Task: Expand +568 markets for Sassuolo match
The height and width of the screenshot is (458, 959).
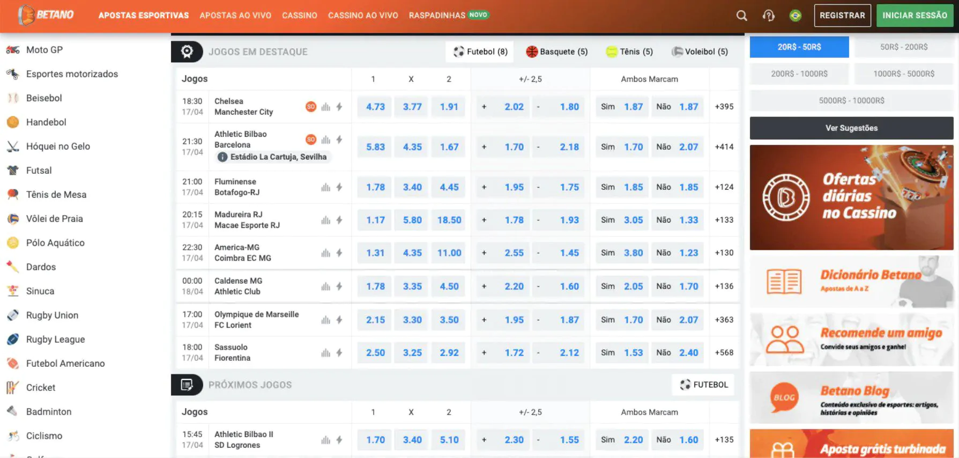Action: [x=724, y=352]
